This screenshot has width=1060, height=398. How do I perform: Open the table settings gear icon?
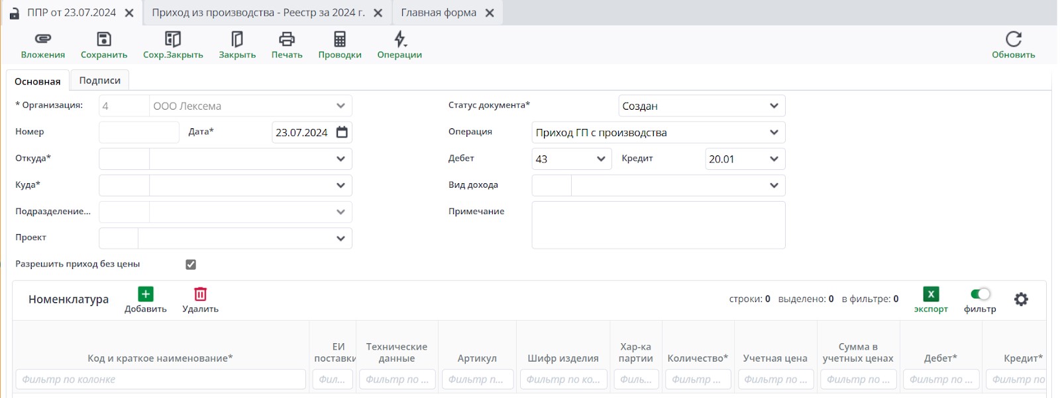tap(1021, 299)
